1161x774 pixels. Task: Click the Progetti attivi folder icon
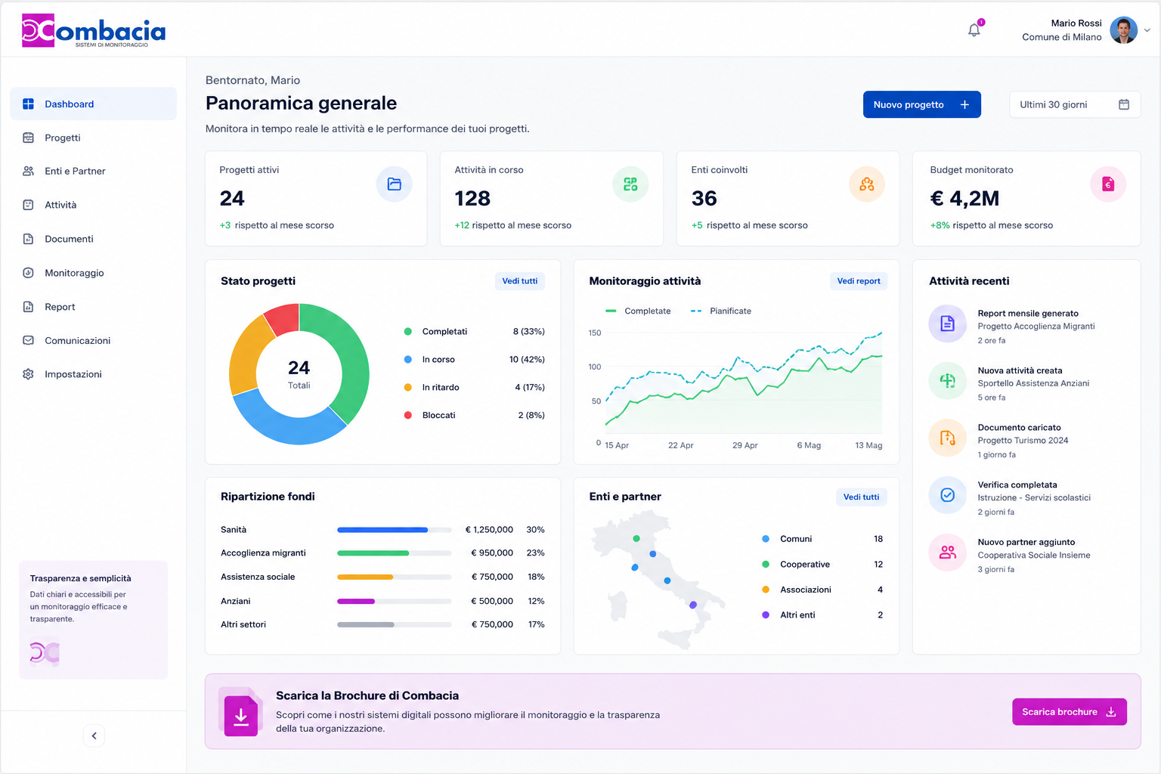394,184
